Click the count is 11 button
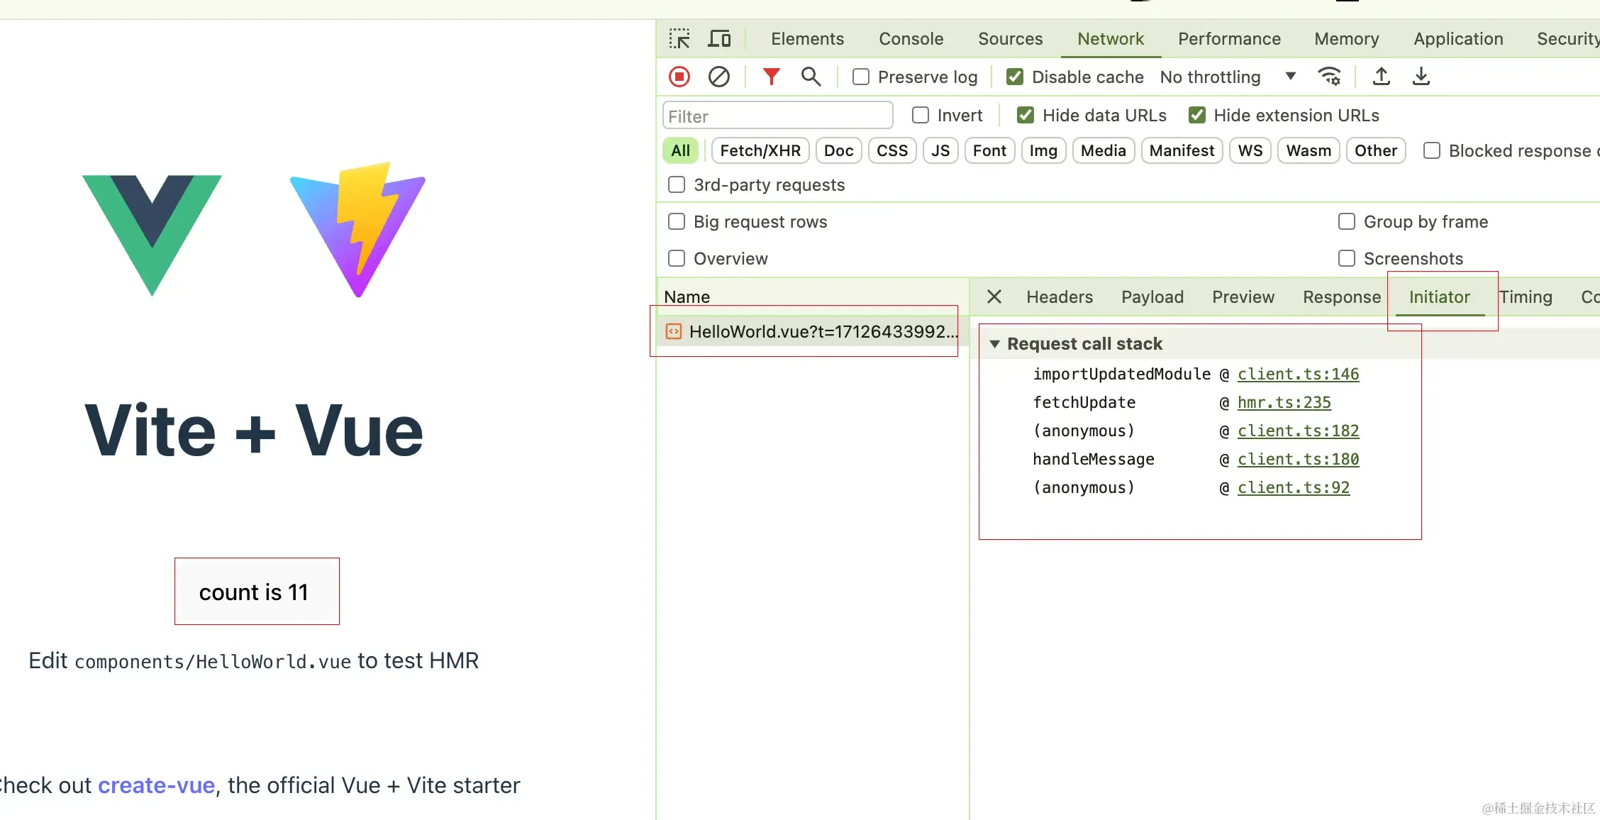Image resolution: width=1600 pixels, height=820 pixels. pyautogui.click(x=254, y=592)
